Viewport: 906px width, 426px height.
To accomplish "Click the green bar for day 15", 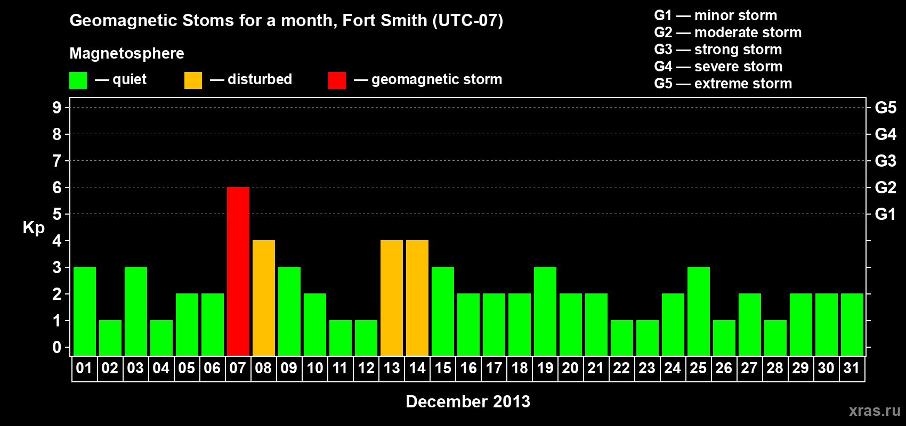I will coord(443,312).
